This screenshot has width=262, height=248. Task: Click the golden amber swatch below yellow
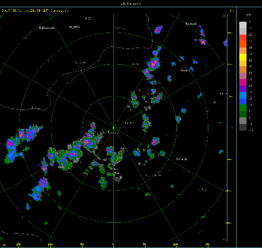243,63
